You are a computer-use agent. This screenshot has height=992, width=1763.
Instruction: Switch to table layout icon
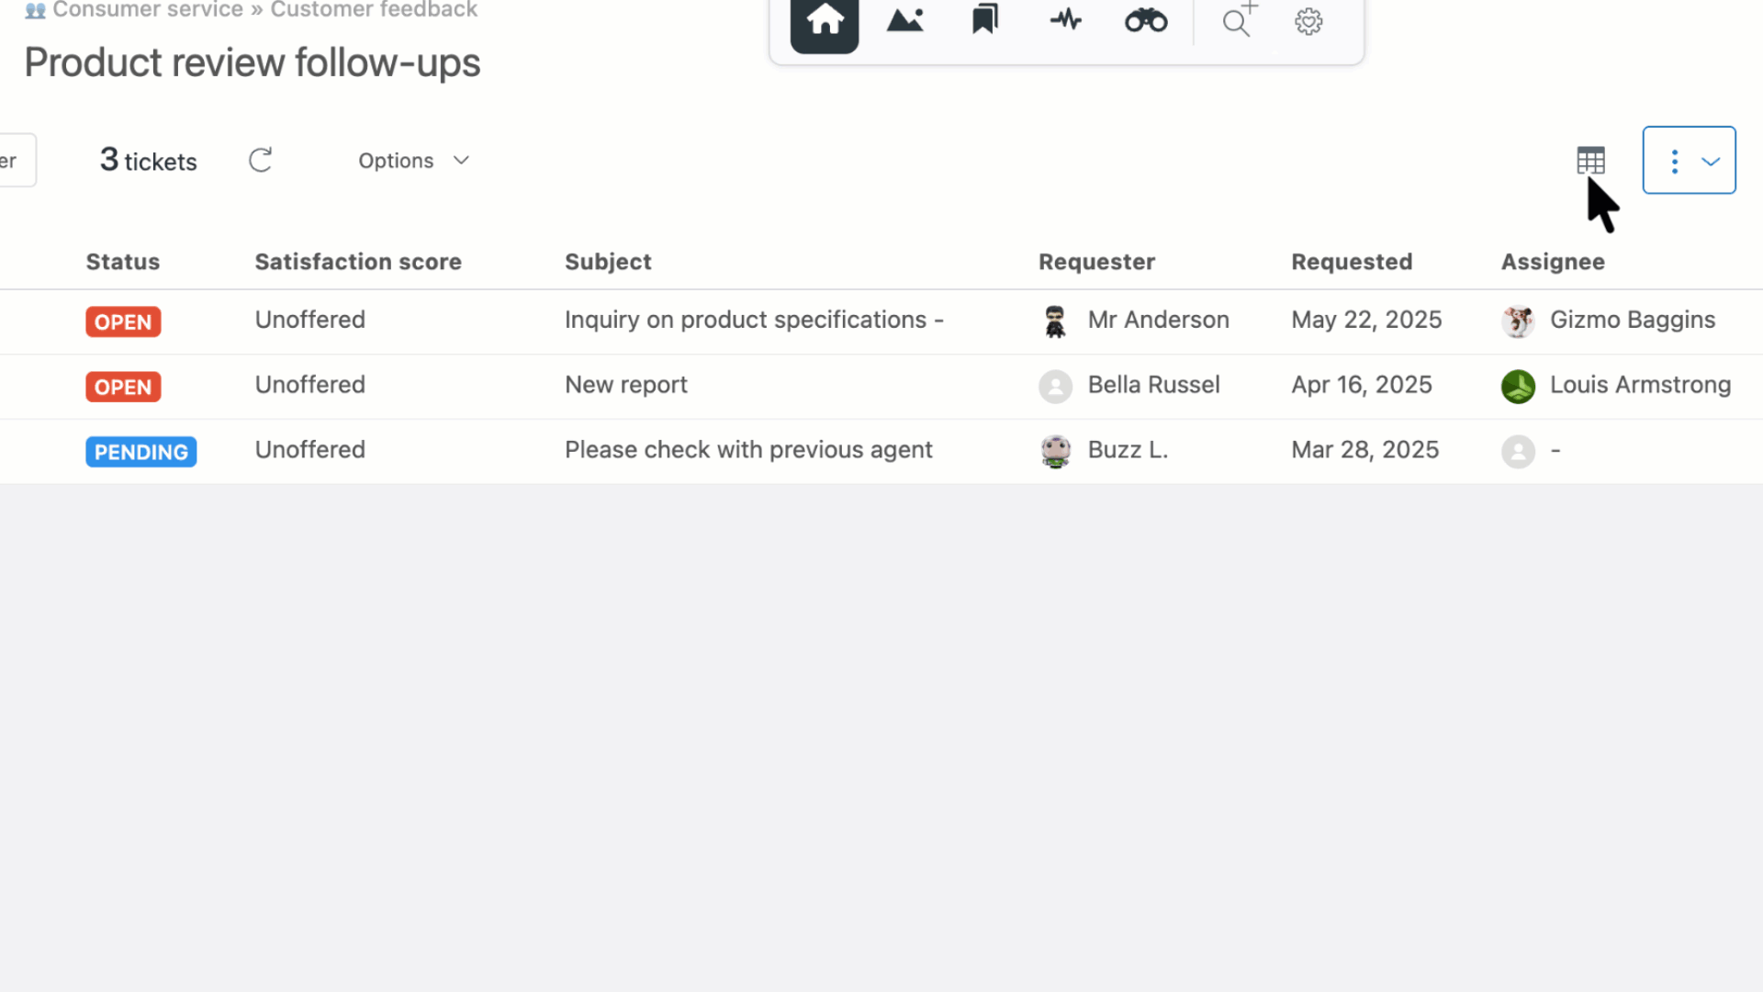(1590, 161)
